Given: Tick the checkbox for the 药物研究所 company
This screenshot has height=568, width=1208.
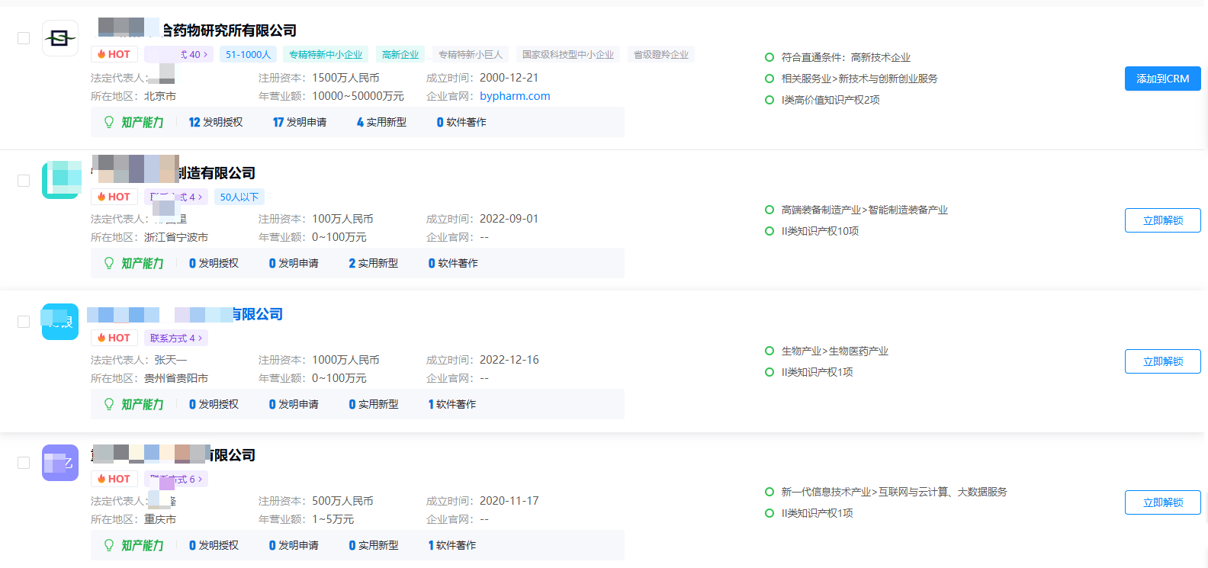Looking at the screenshot, I should pos(24,38).
